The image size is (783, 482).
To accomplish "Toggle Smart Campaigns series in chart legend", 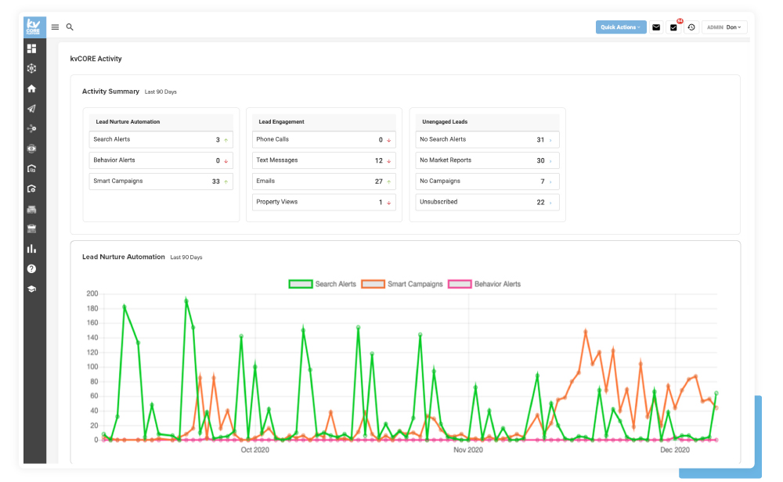I will point(402,284).
